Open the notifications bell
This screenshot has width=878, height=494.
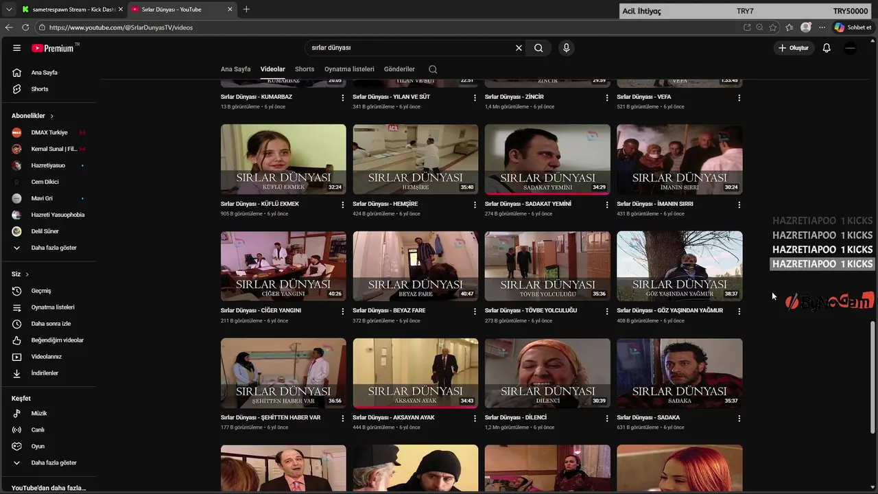pos(827,48)
